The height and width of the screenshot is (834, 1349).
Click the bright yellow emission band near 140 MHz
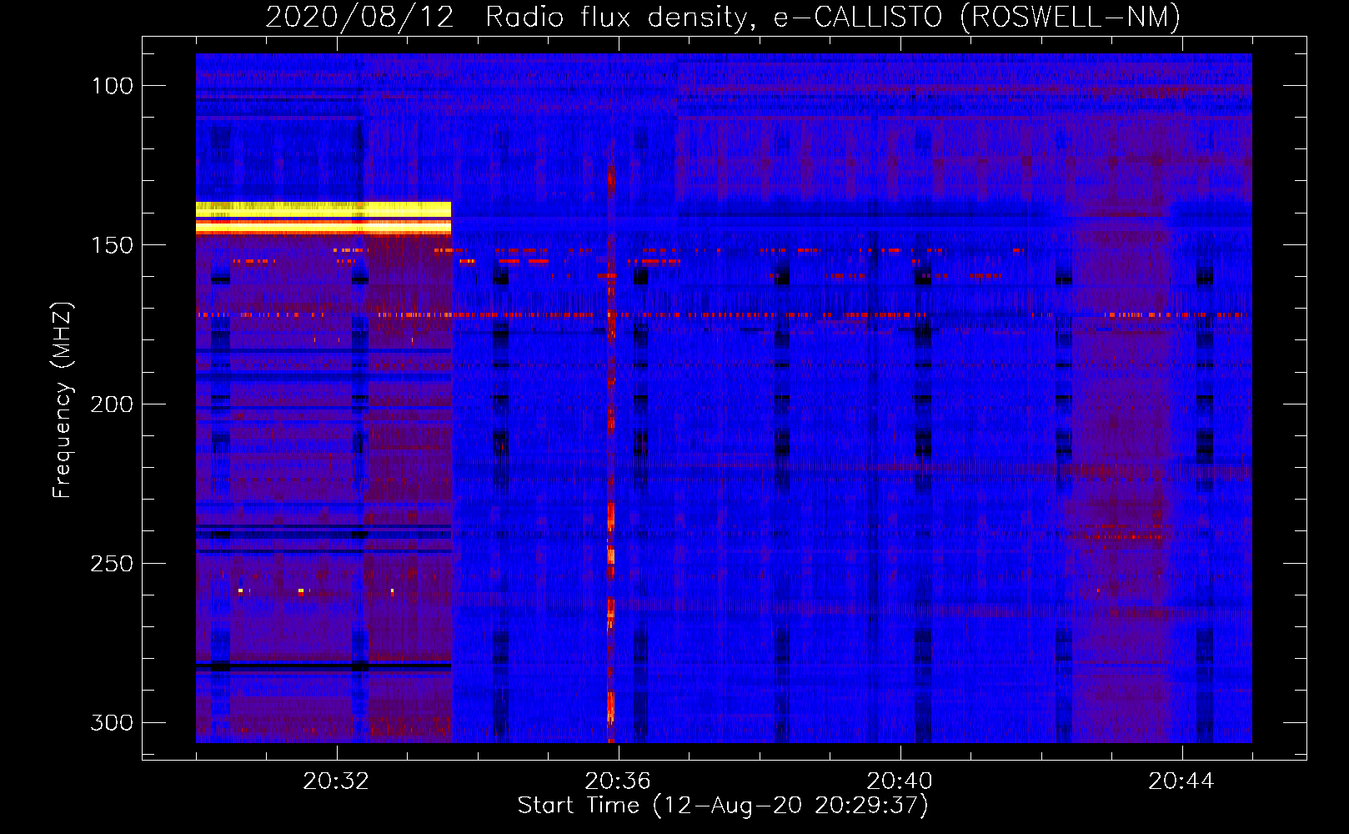pyautogui.click(x=323, y=218)
